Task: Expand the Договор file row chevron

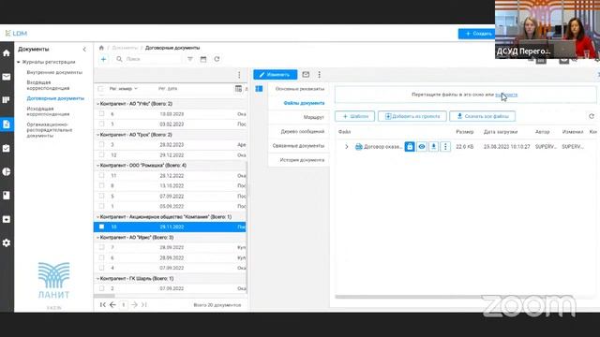Action: click(346, 147)
